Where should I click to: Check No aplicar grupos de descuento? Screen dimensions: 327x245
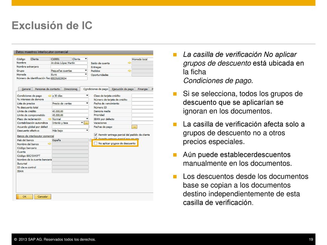[x=95, y=143]
